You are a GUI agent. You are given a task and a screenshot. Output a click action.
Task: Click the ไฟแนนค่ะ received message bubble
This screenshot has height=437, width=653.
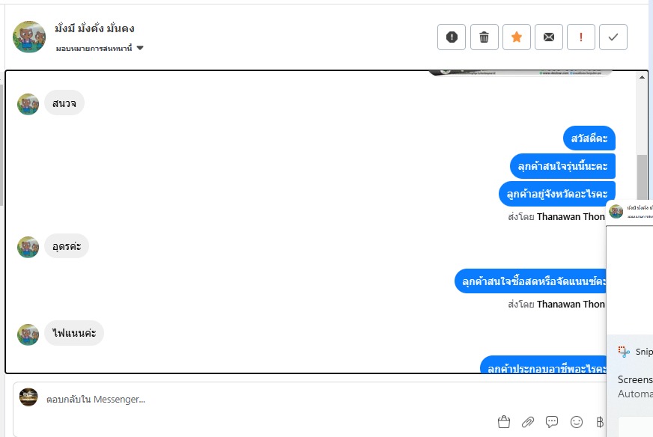pos(74,333)
